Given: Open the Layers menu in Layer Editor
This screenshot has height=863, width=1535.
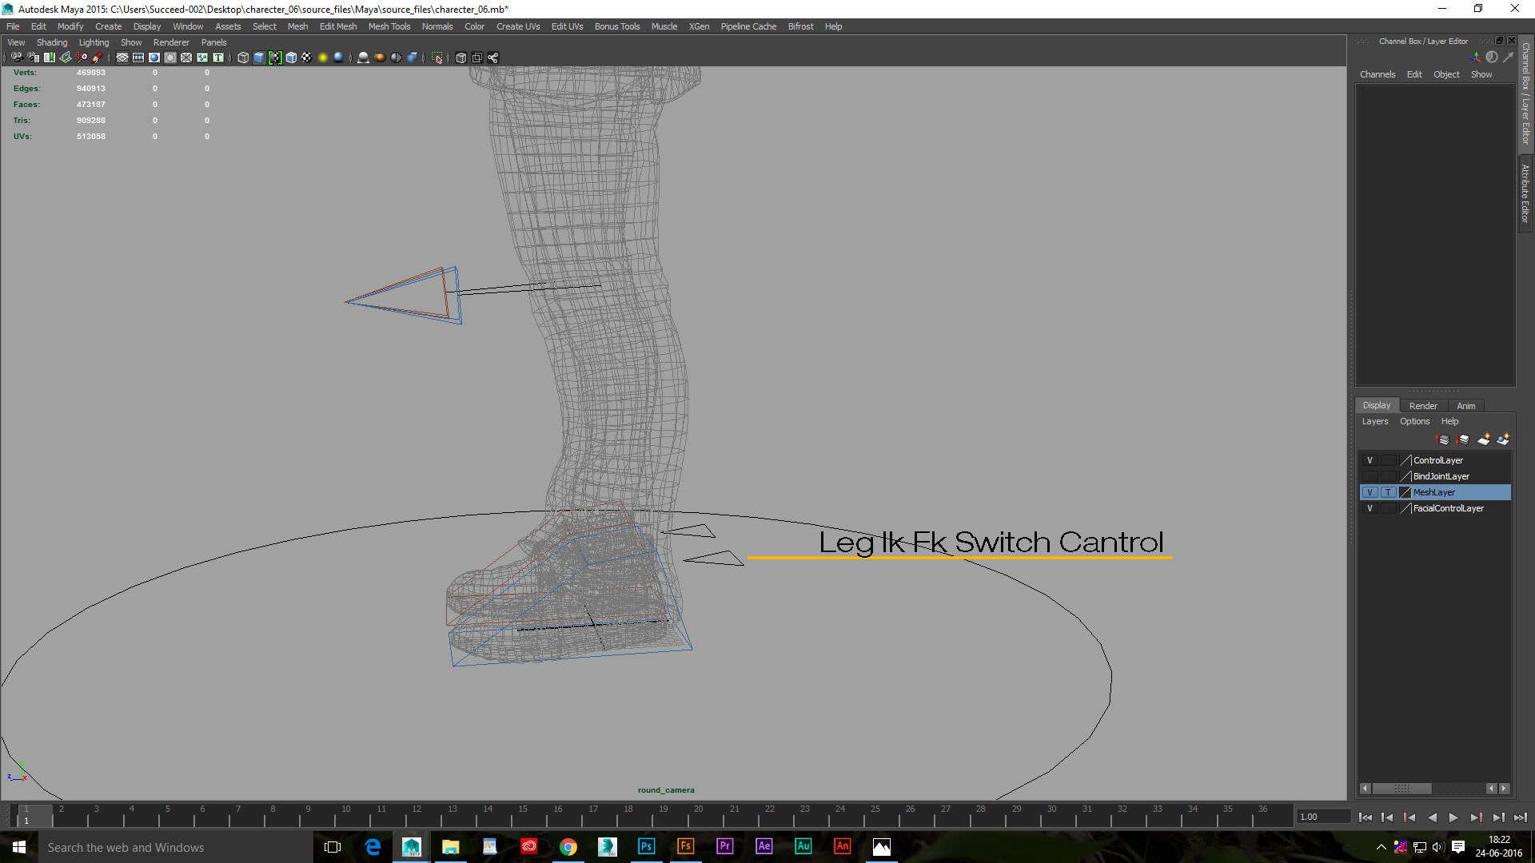Looking at the screenshot, I should pyautogui.click(x=1375, y=421).
